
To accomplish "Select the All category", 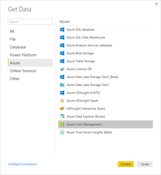I will click(12, 31).
